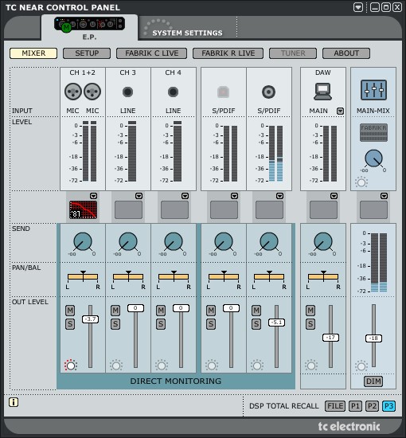
Task: Recall preset P2
Action: (x=372, y=406)
